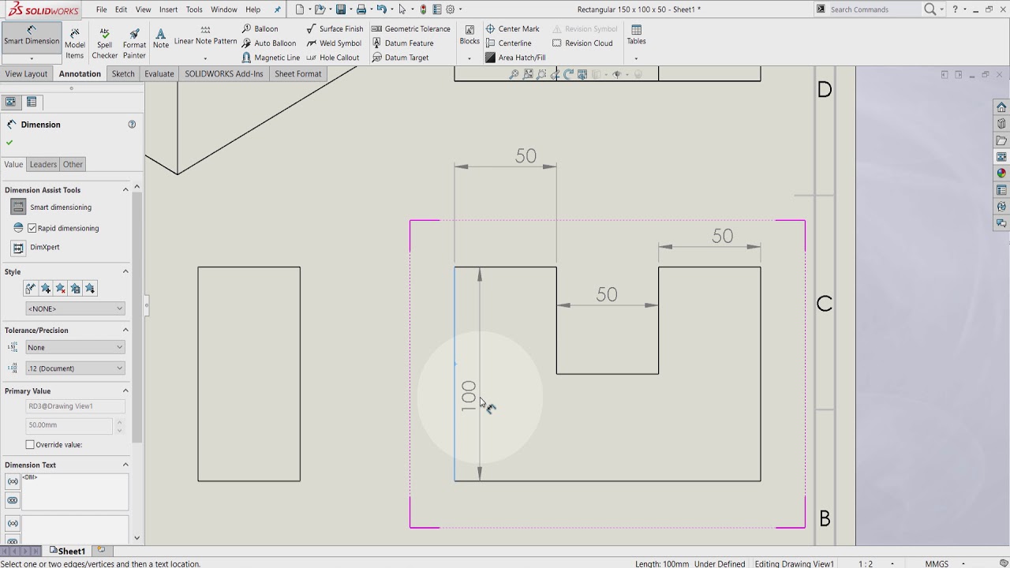1010x568 pixels.
Task: Insert a Center Mark
Action: tap(512, 28)
